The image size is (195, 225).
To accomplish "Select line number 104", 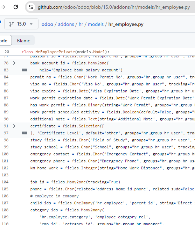I will (5, 182).
